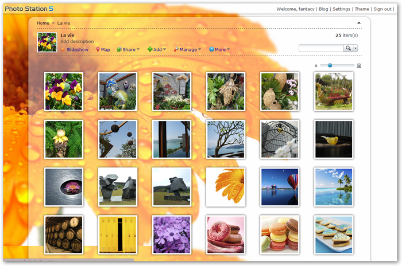Click the Add description text
Screen dimensions: 402x266
[77, 41]
